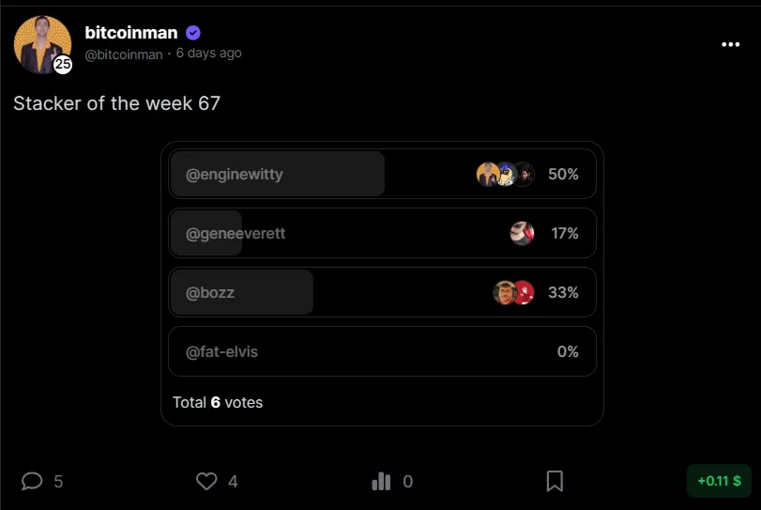Bookmark this post with the bookmark icon

tap(555, 481)
